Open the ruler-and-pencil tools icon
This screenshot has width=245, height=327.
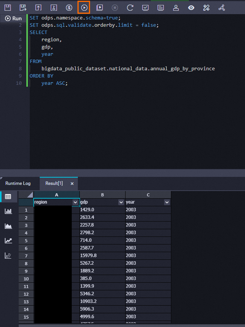coord(206,8)
